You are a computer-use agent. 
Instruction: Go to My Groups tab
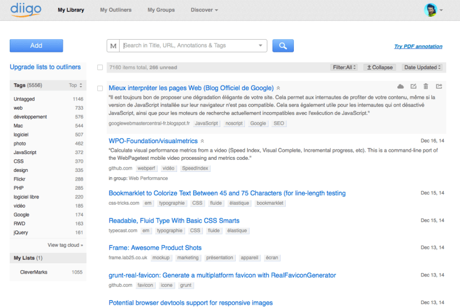click(x=161, y=10)
